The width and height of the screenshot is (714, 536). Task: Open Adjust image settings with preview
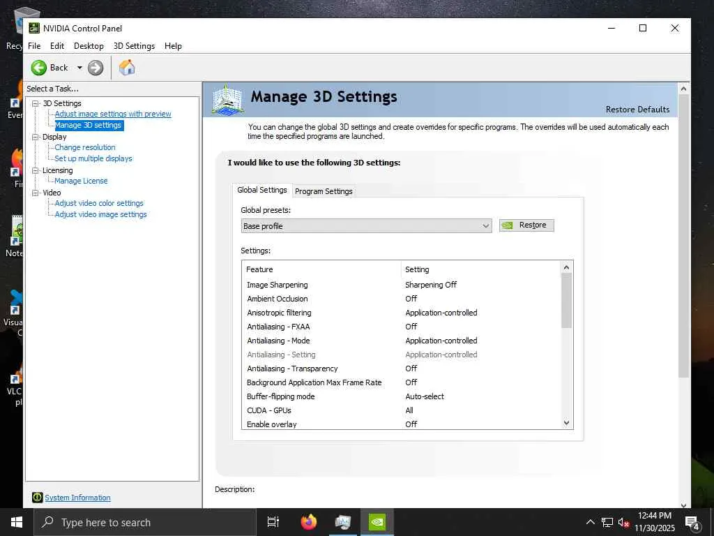[113, 114]
